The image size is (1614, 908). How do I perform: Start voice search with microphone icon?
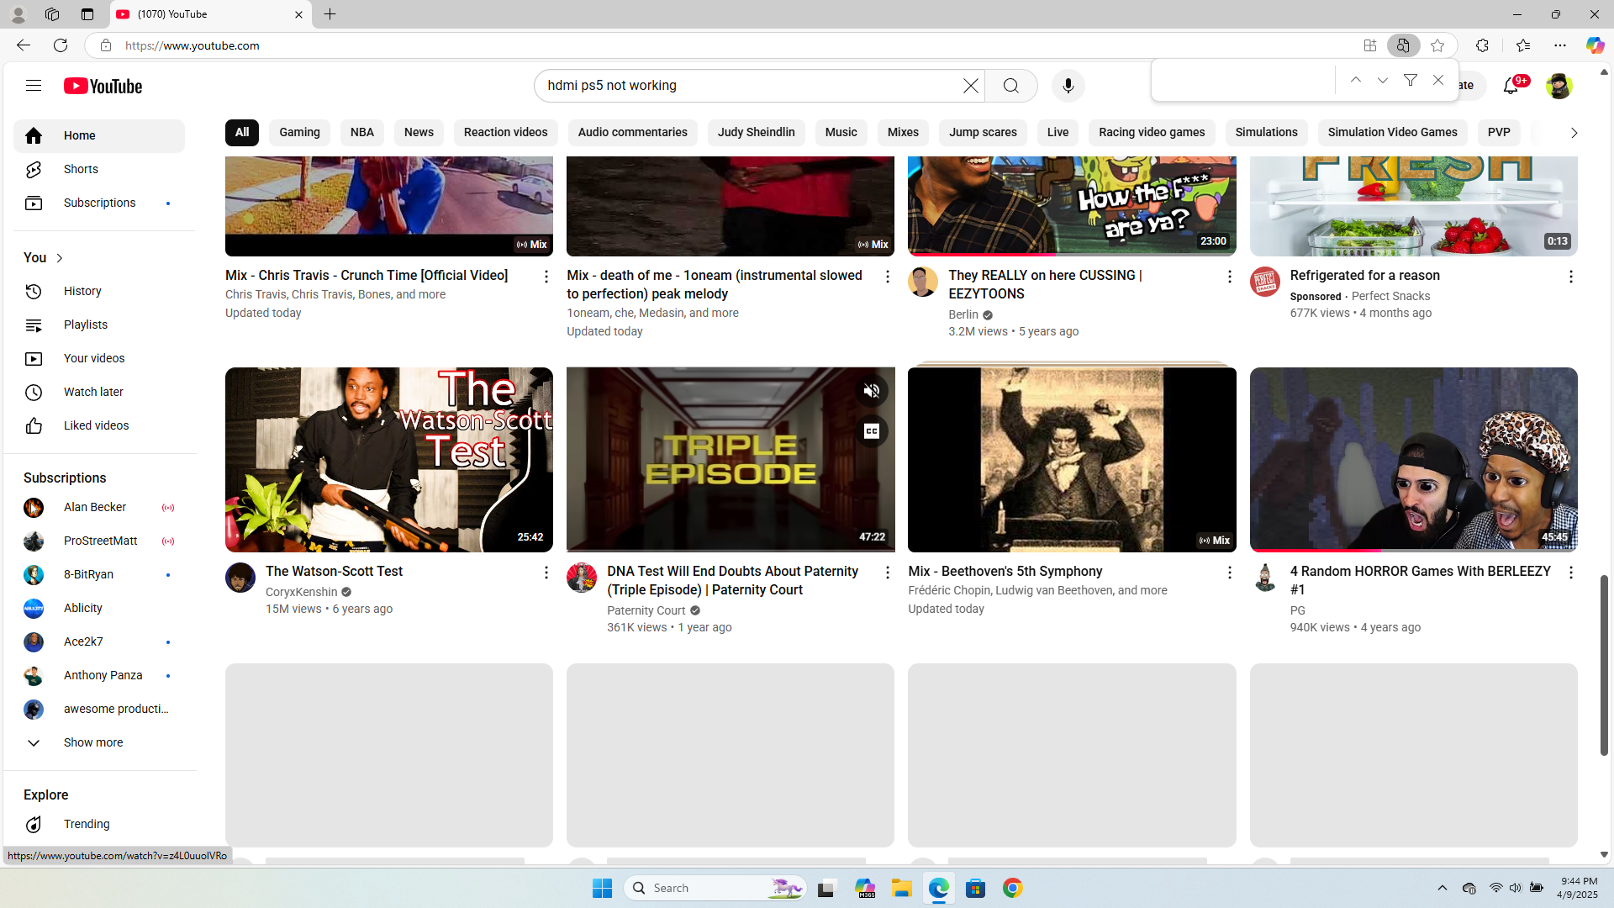tap(1068, 86)
